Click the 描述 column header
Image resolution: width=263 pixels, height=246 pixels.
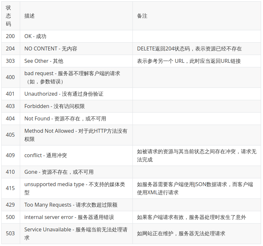(x=30, y=16)
